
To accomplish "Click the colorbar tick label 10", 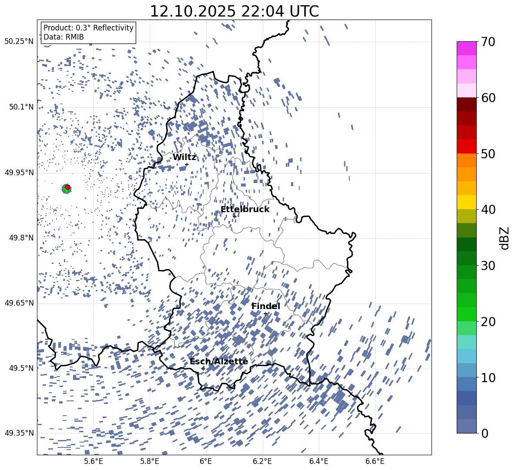I will [488, 377].
